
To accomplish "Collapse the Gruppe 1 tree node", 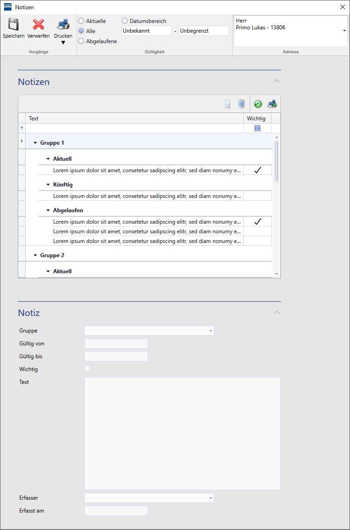I will point(35,143).
